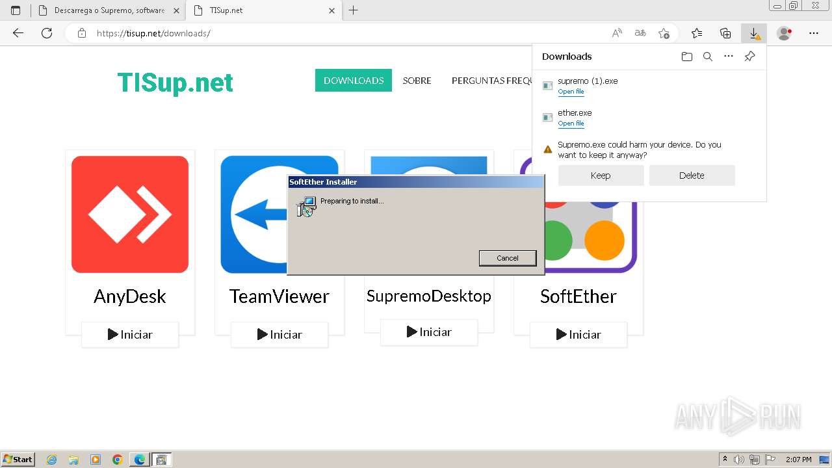
Task: Open the Windows Start menu
Action: 18,460
